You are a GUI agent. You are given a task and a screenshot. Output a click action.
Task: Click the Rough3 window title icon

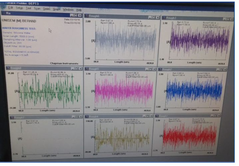coord(164,18)
